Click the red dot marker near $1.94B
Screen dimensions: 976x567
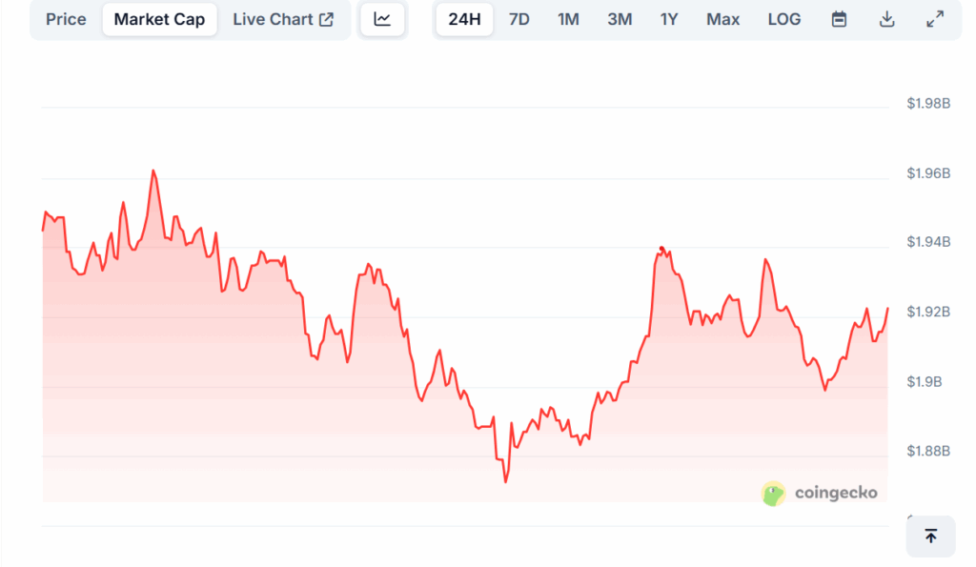(661, 249)
